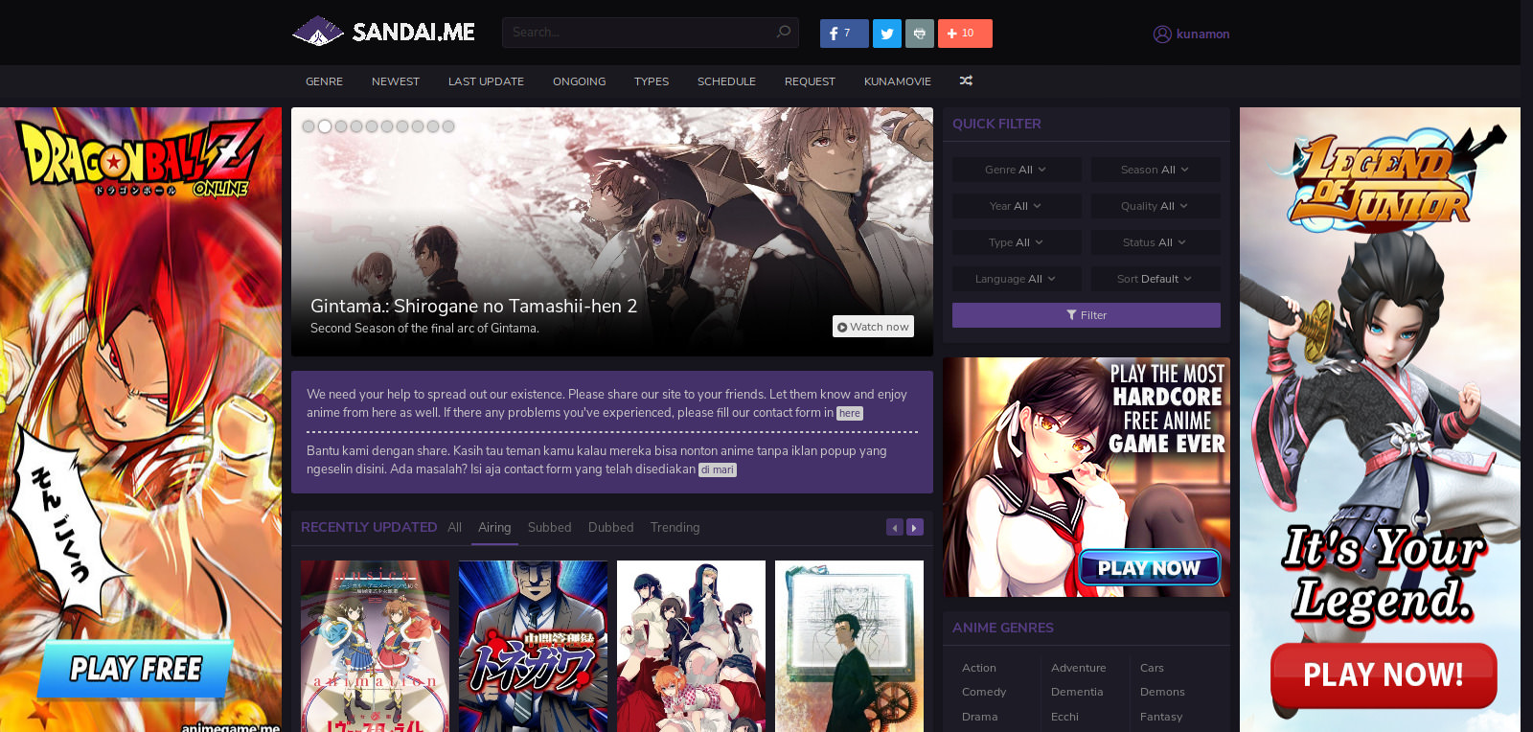The height and width of the screenshot is (732, 1533).
Task: Show previous recently updated items
Action: 895,527
